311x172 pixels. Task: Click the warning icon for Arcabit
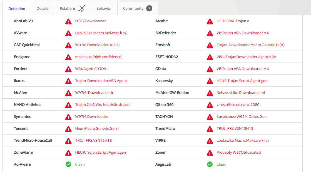(210, 21)
